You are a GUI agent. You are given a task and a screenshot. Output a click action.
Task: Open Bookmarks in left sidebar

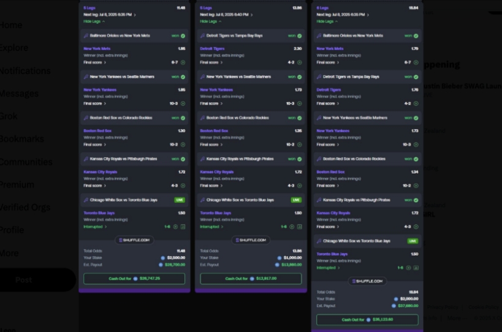[x=22, y=139]
